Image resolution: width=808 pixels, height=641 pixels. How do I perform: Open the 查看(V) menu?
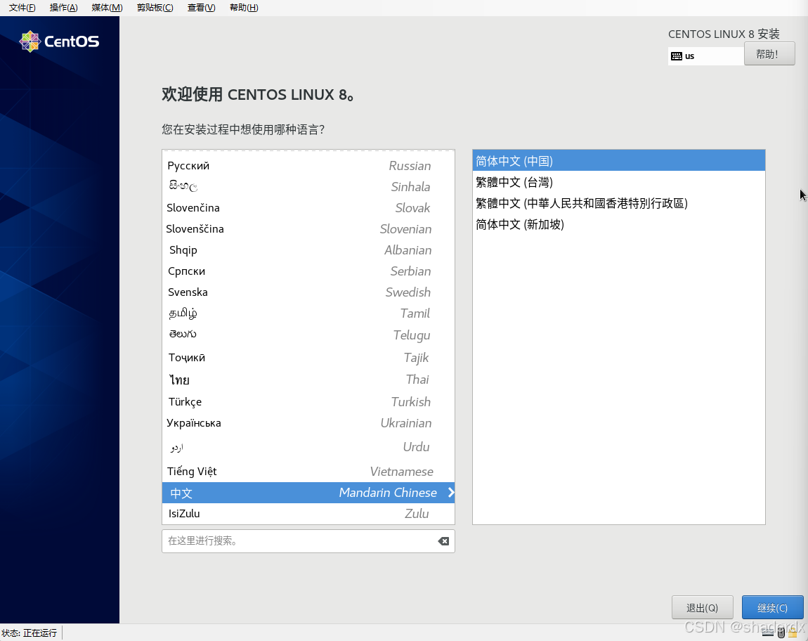coord(201,8)
